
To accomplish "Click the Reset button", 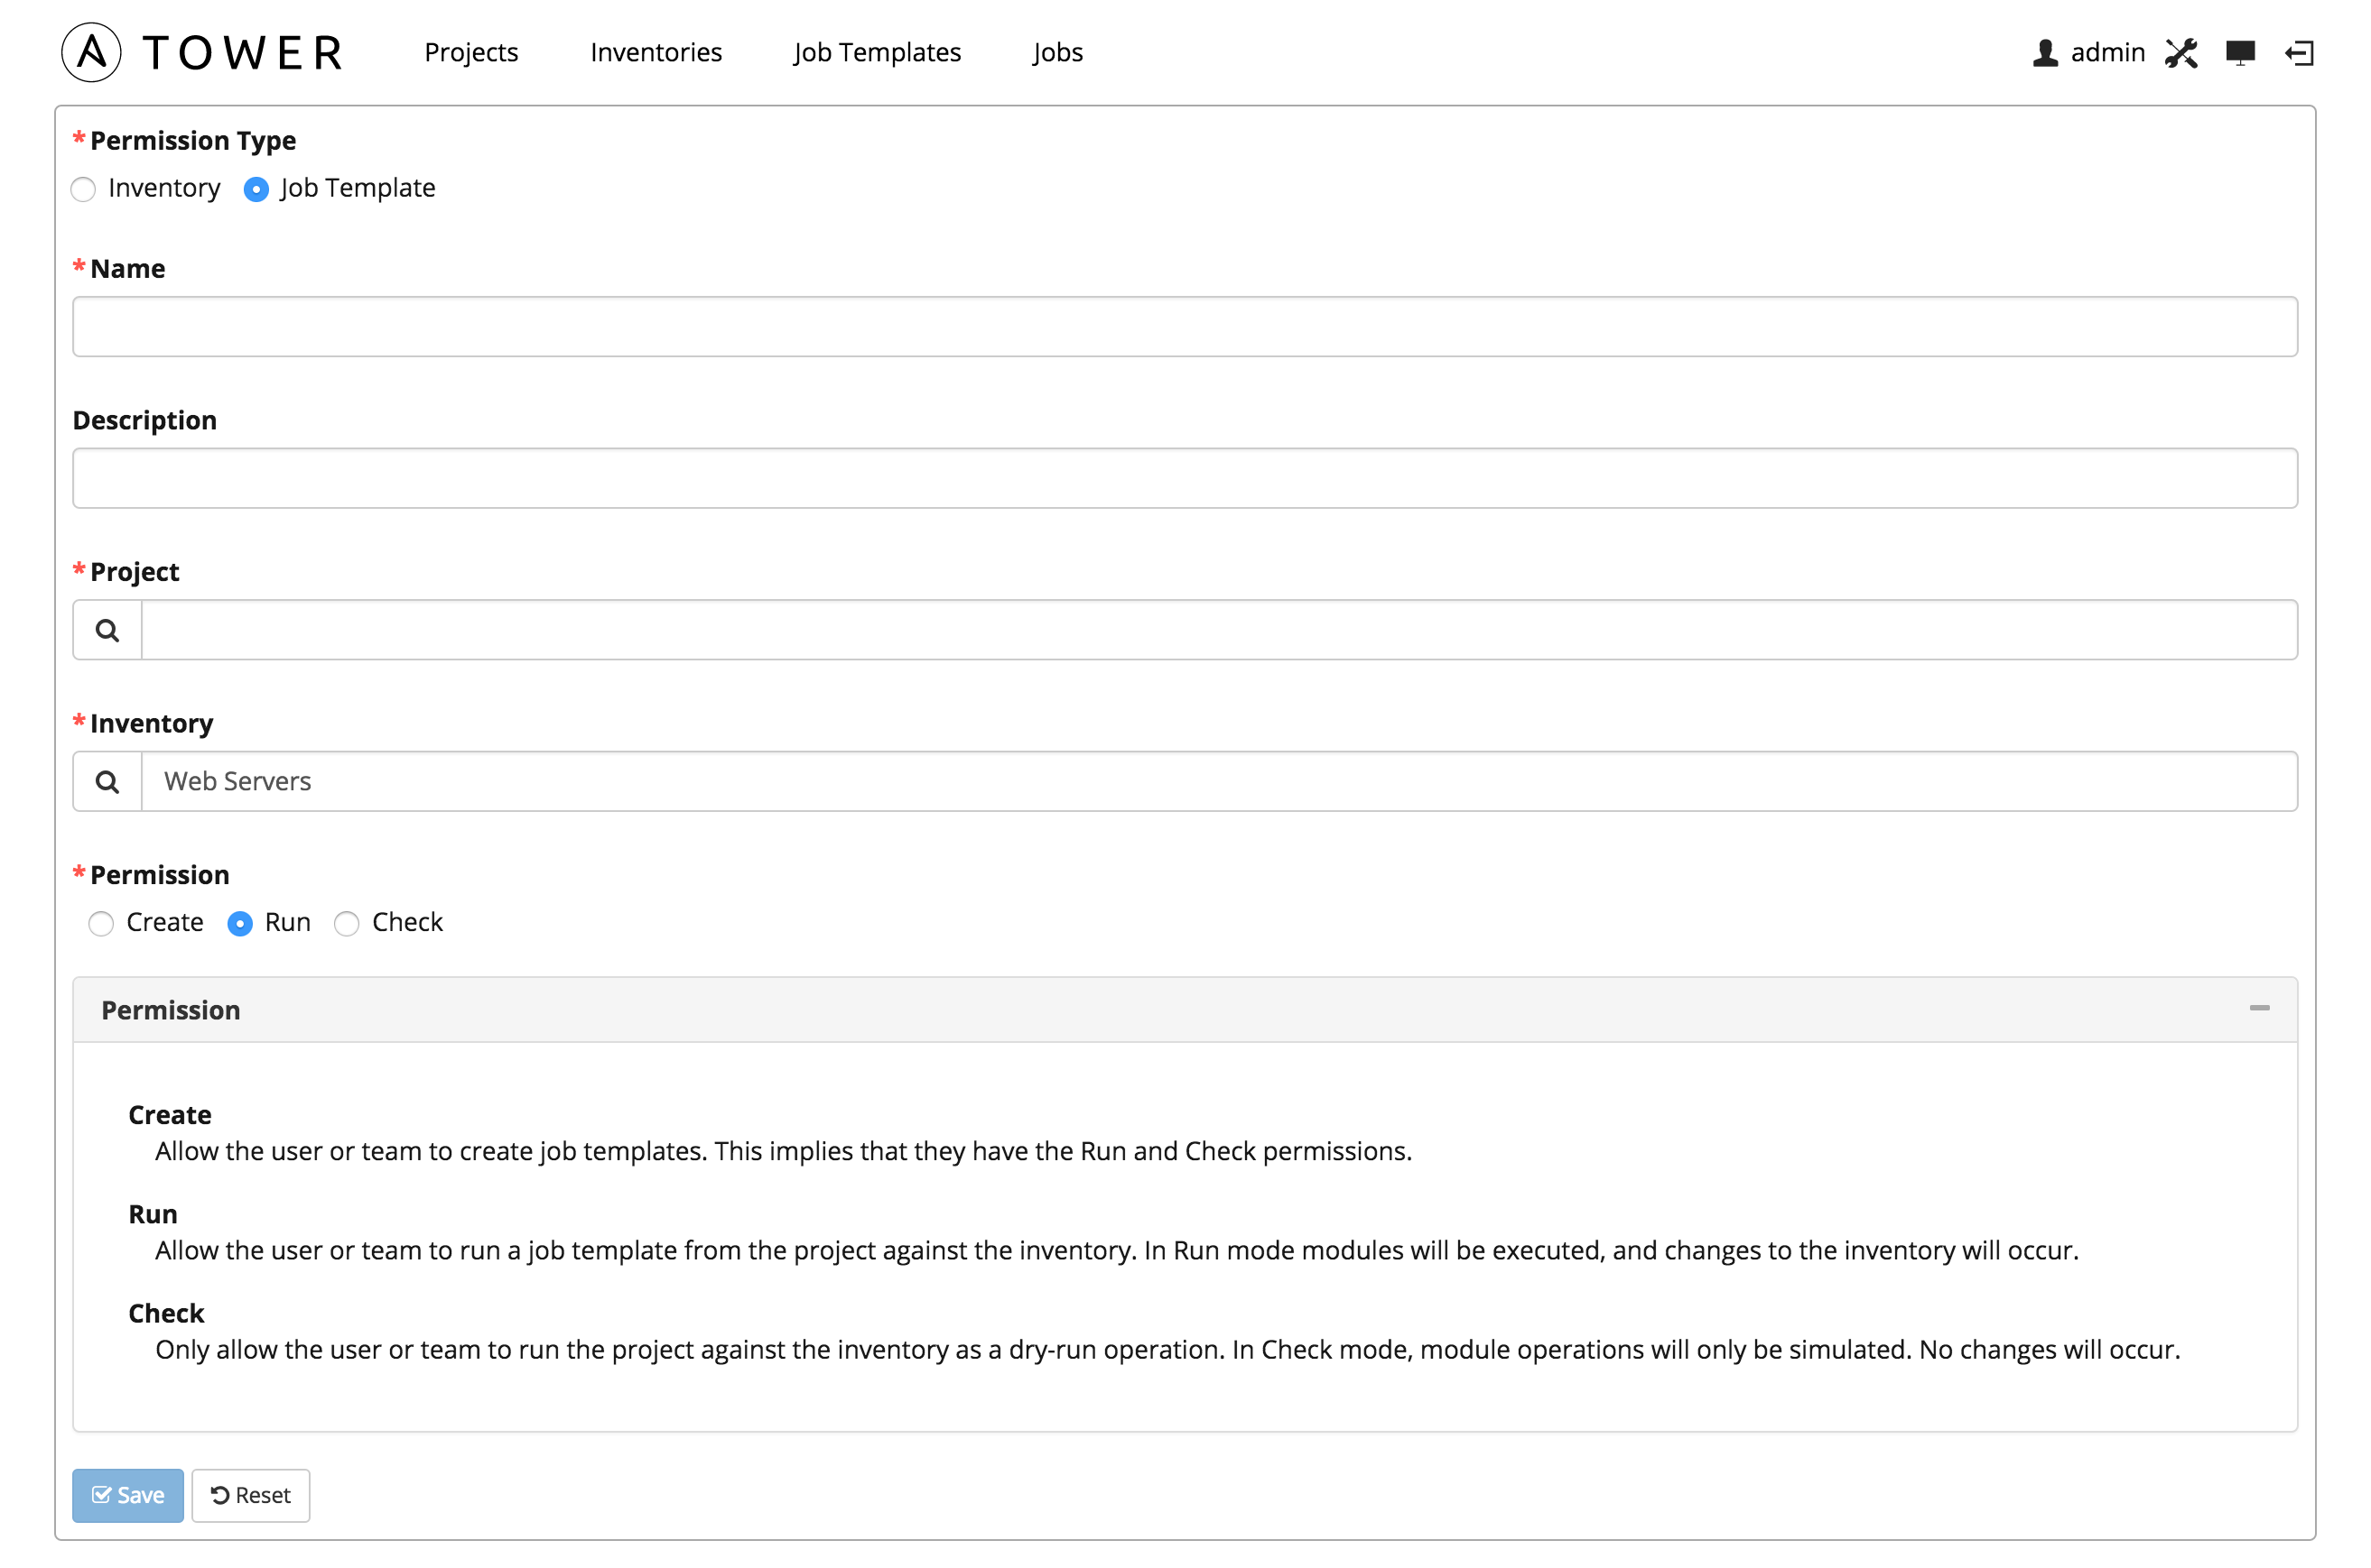I will tap(251, 1495).
